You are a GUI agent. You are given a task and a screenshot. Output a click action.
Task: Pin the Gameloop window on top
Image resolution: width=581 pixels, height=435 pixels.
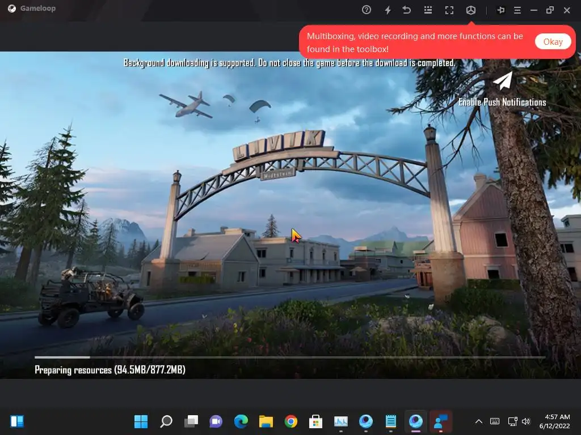501,10
